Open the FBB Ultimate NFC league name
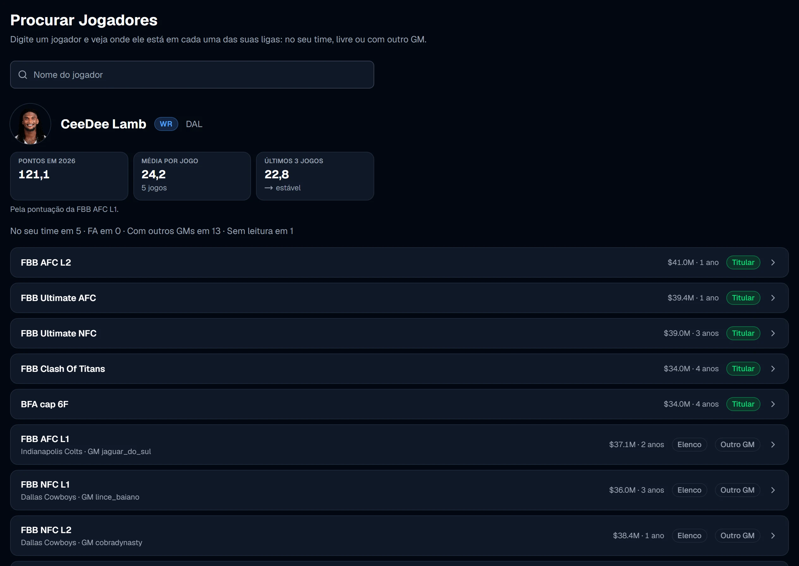Image resolution: width=799 pixels, height=566 pixels. click(x=58, y=333)
